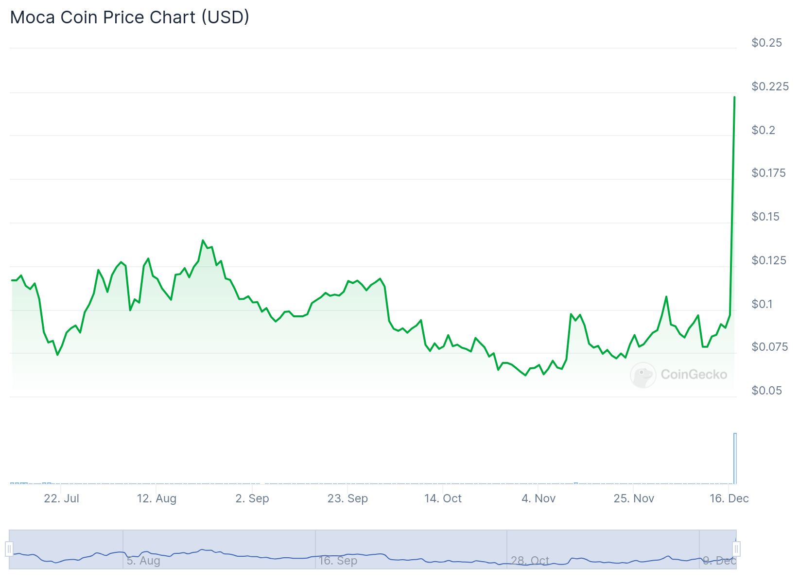The width and height of the screenshot is (799, 583).
Task: Click the right navigator range handle
Action: (736, 549)
